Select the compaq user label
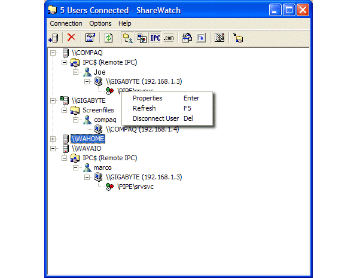 [105, 120]
